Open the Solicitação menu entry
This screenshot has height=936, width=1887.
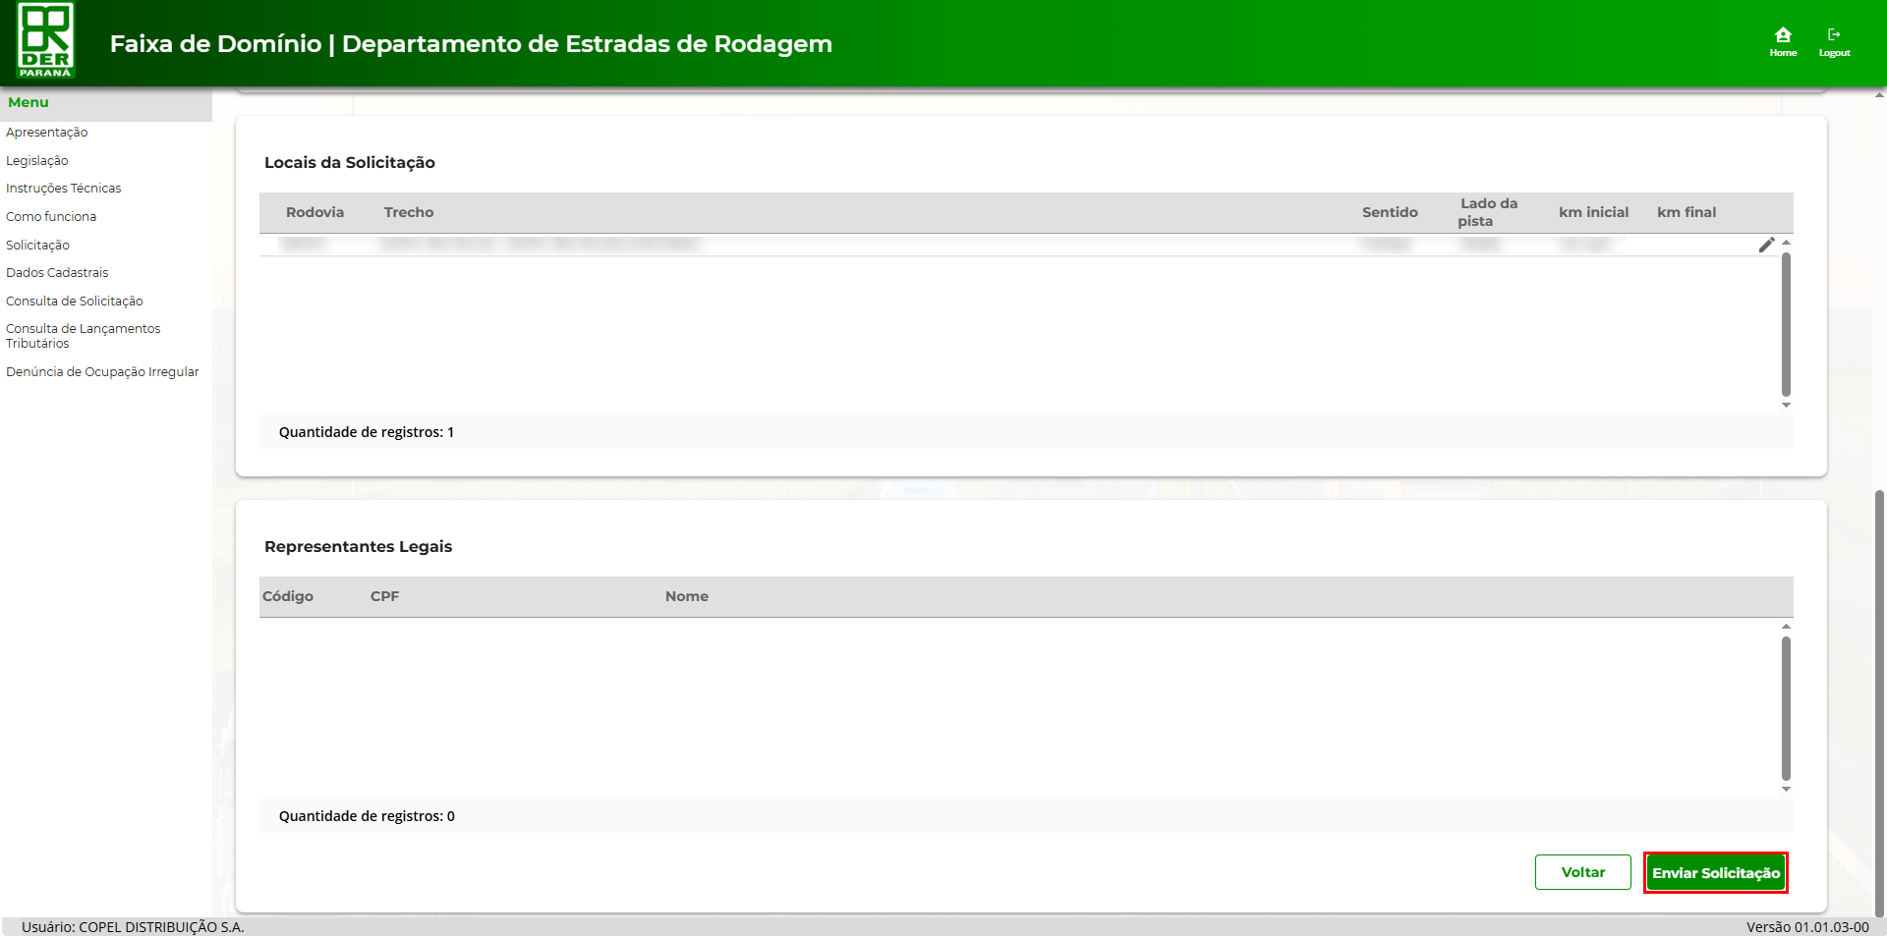38,246
